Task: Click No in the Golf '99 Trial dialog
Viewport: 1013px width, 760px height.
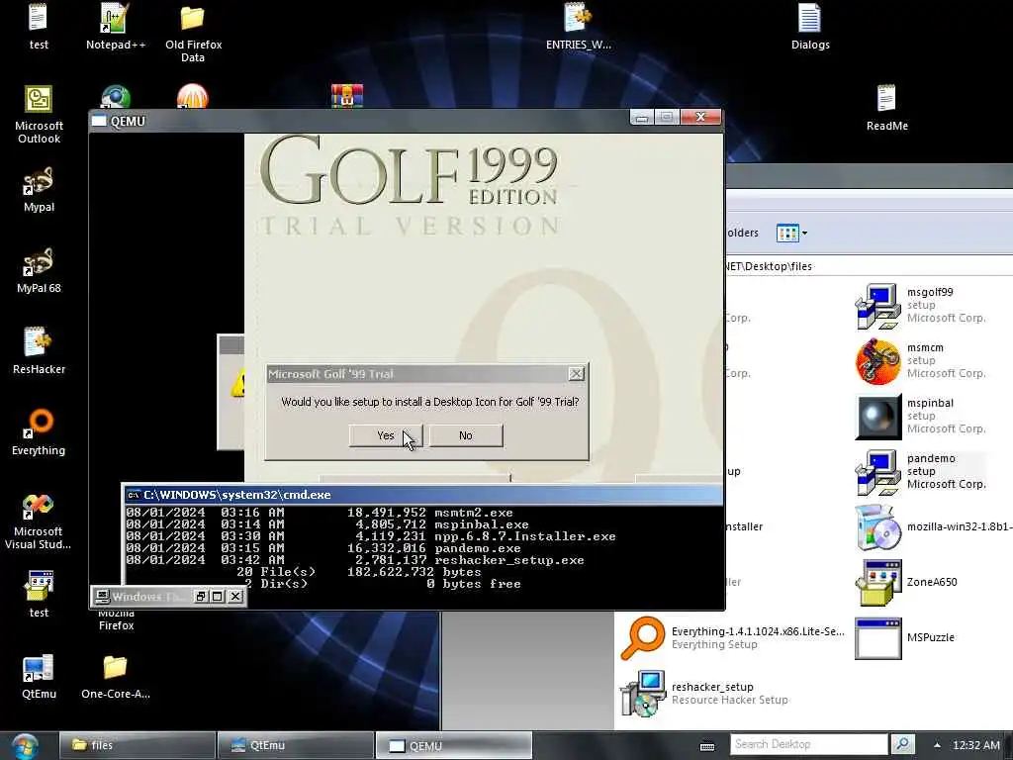Action: (x=466, y=435)
